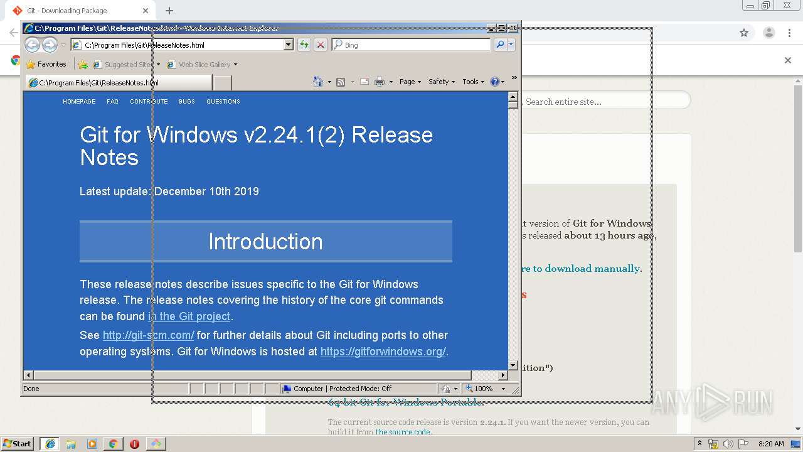Click the IE address bar field

click(x=182, y=45)
